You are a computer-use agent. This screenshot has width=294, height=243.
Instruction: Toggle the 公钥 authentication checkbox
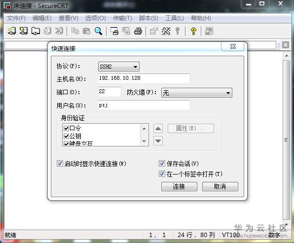66,136
